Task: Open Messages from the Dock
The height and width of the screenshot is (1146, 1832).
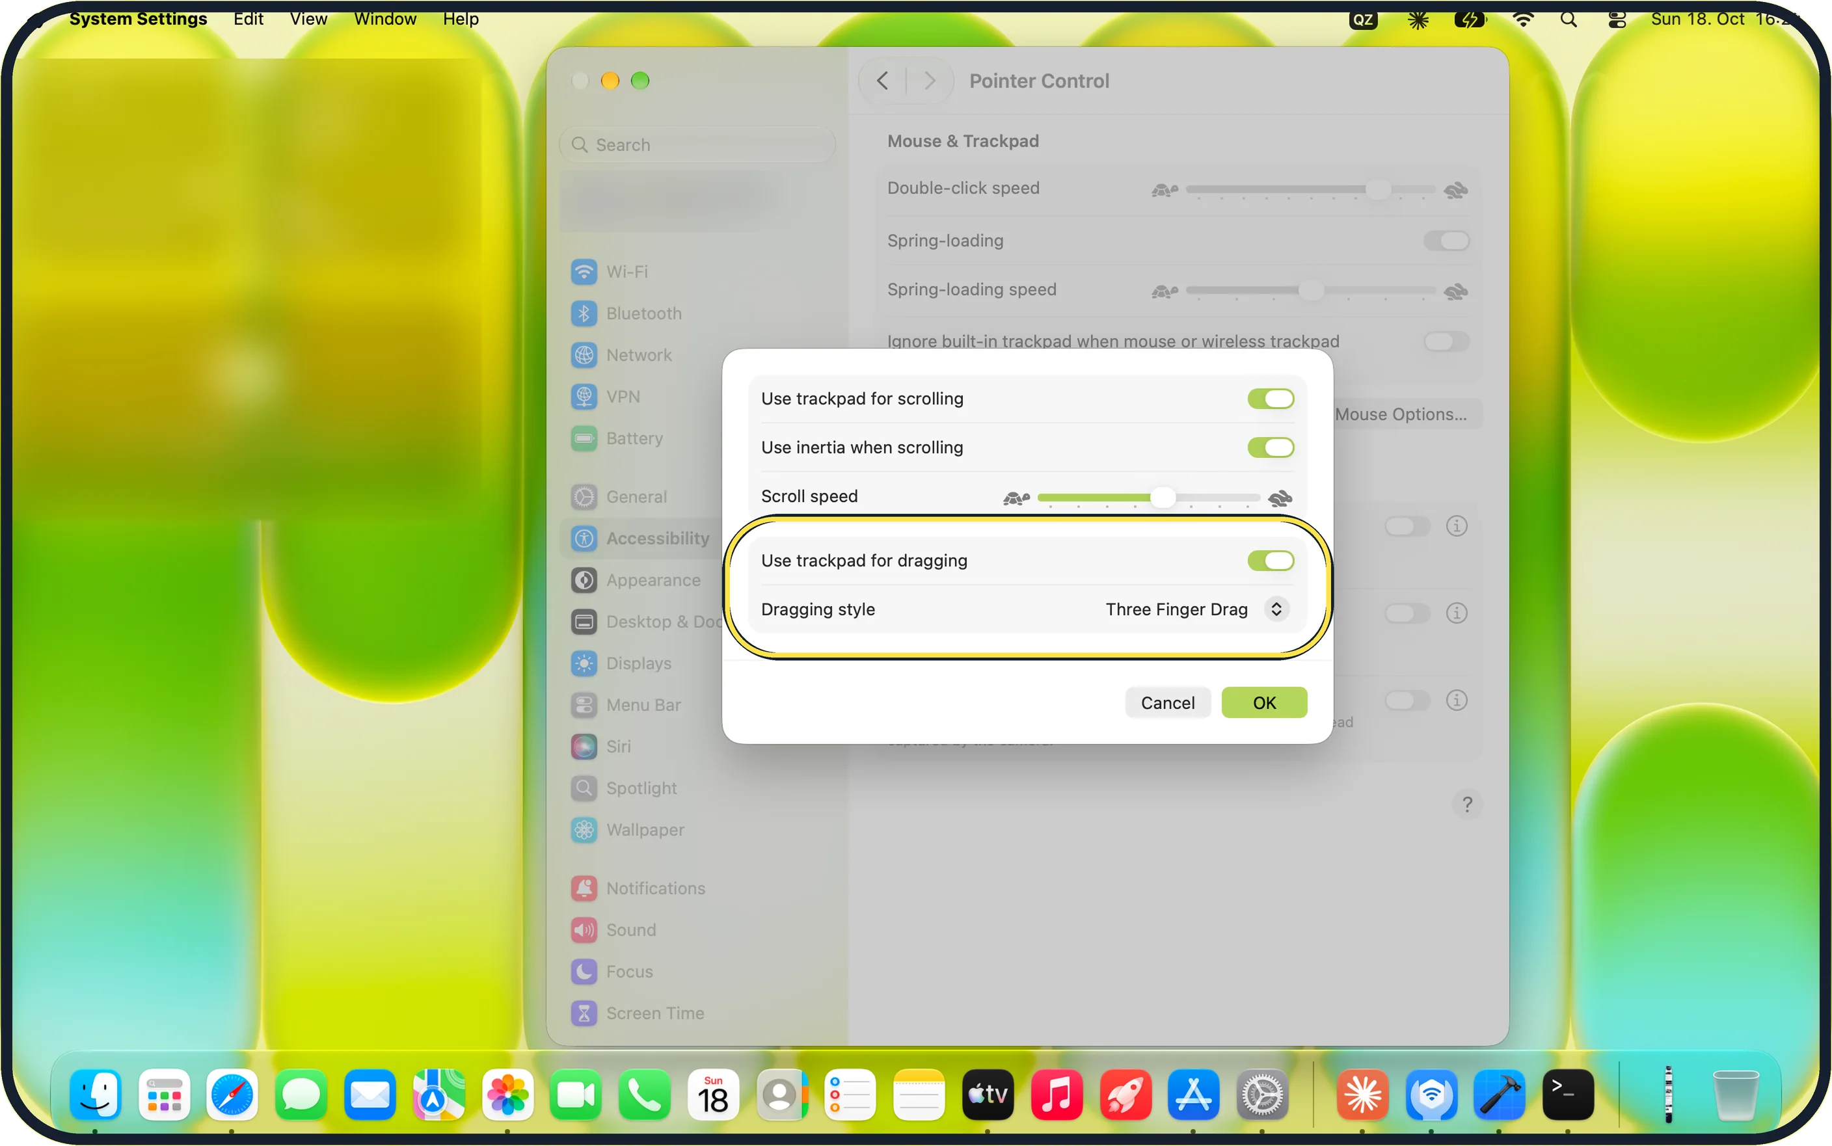Action: pyautogui.click(x=301, y=1095)
